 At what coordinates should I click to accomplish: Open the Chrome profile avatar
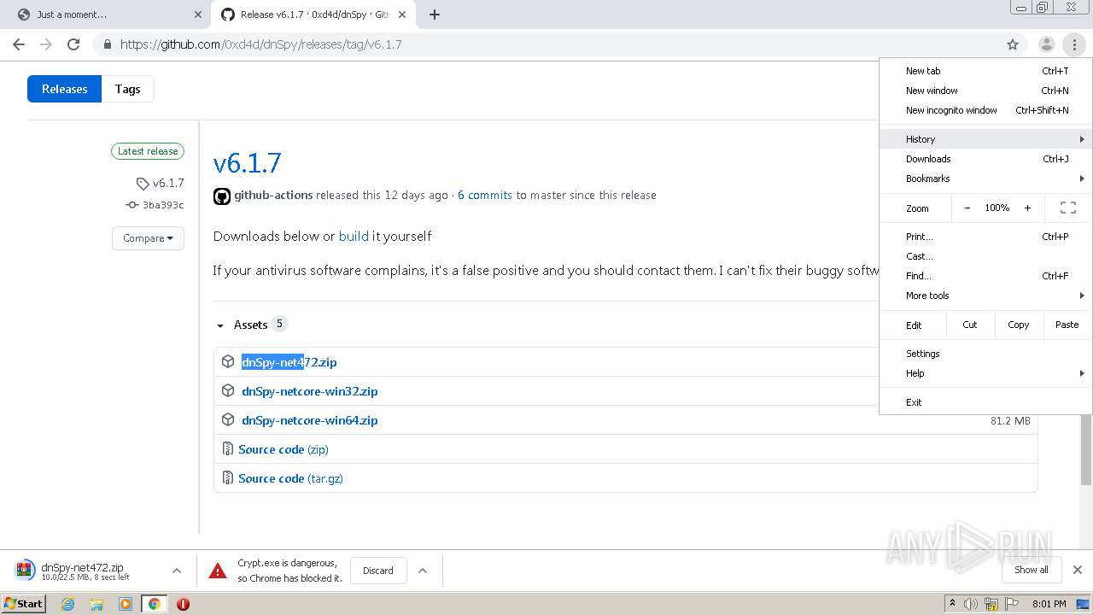[x=1046, y=44]
